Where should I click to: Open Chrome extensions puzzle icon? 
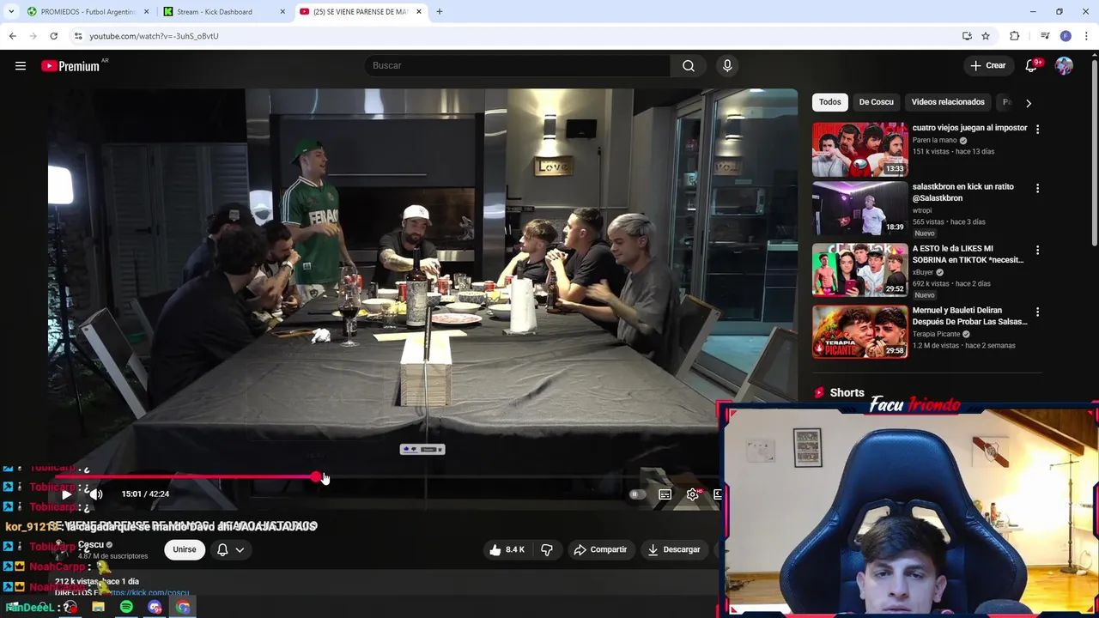(1015, 36)
